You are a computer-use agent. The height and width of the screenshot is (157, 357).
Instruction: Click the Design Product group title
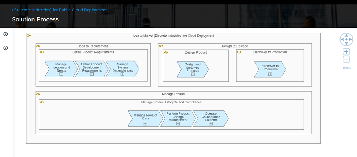coord(196,53)
